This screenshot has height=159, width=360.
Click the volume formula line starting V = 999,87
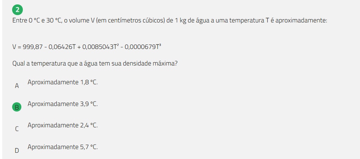pyautogui.click(x=87, y=47)
